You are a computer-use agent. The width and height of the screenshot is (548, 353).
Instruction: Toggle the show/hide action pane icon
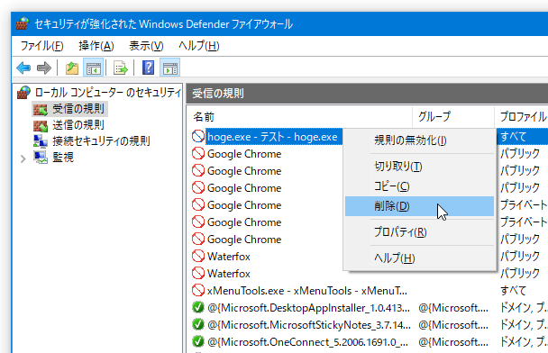169,68
